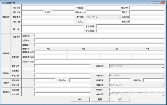Click the 检查依据 text field
The height and width of the screenshot is (105, 167).
pyautogui.click(x=99, y=36)
